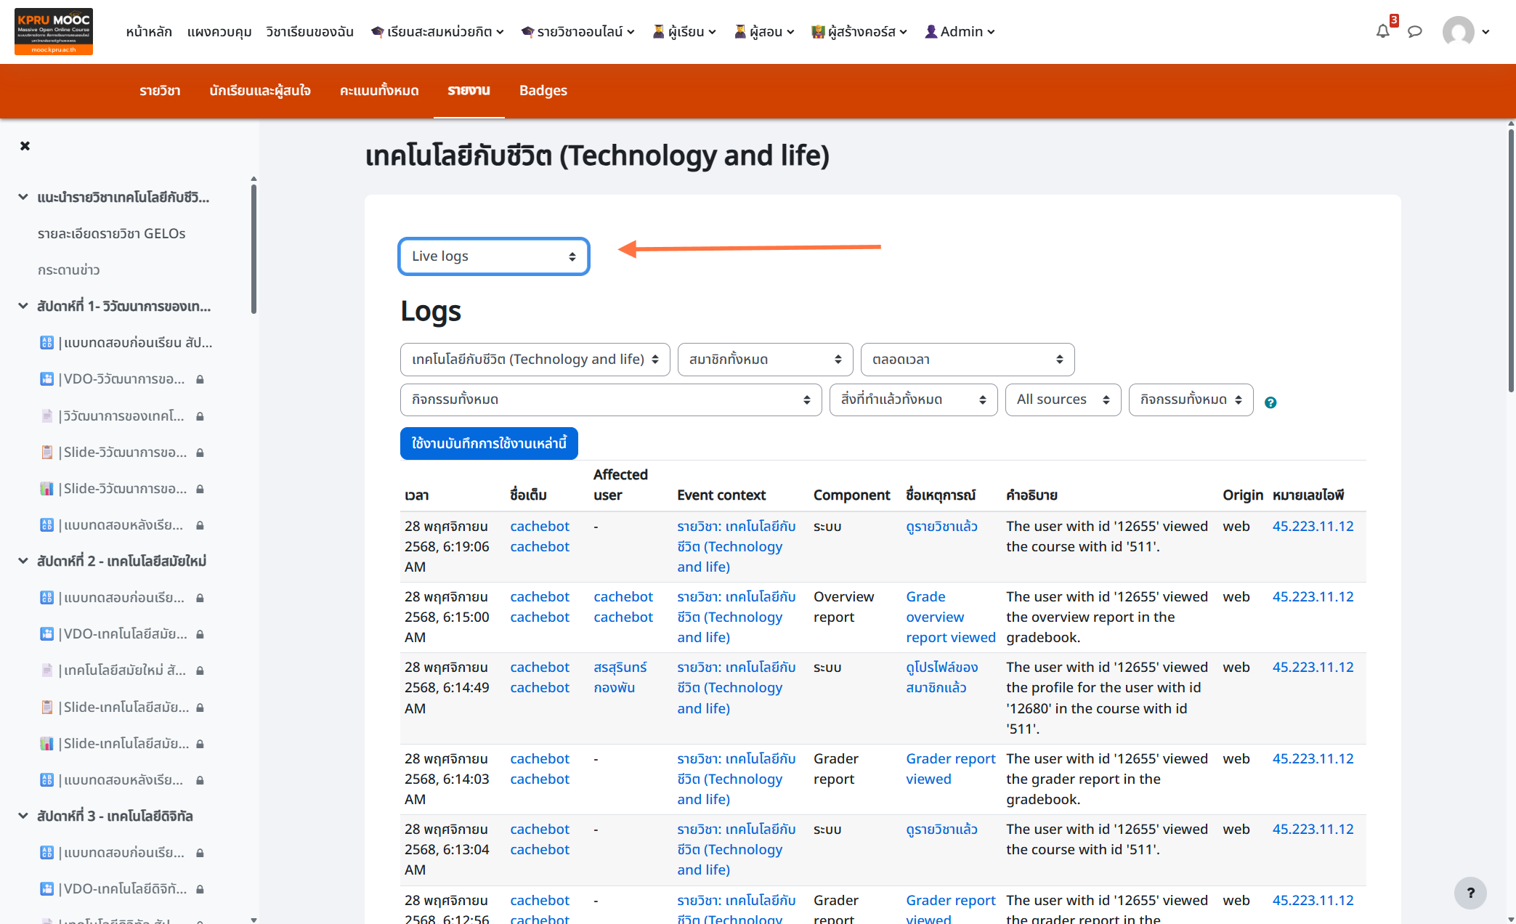Click the ใช้งานบันทึกการใช้งานเหล่านี้ button

(489, 443)
